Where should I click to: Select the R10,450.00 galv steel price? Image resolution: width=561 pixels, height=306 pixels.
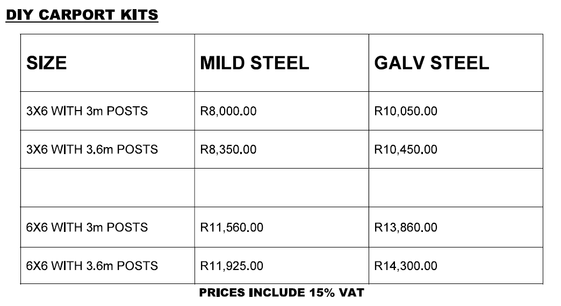click(406, 149)
